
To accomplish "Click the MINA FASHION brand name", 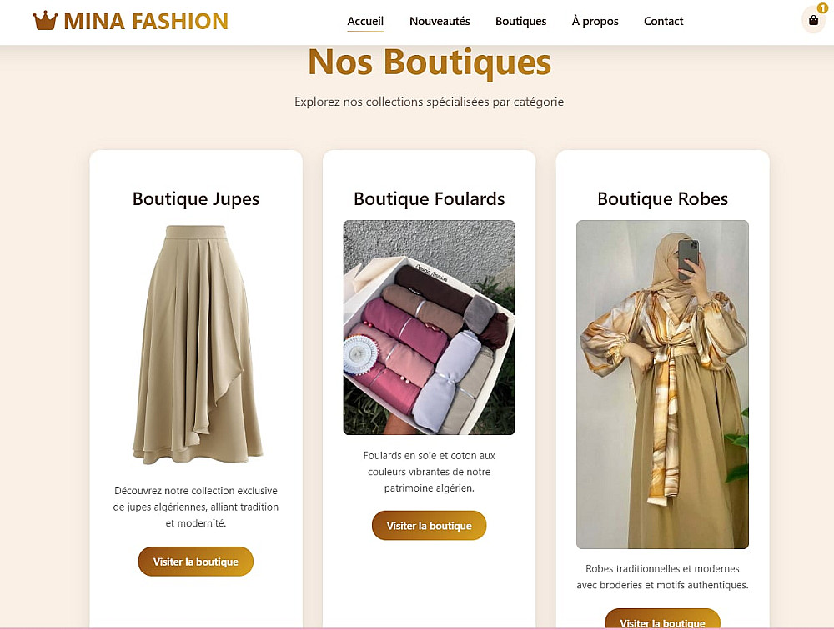I will coord(146,21).
